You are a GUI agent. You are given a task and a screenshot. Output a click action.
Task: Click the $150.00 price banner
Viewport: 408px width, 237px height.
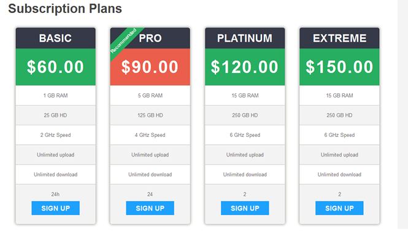coord(339,67)
